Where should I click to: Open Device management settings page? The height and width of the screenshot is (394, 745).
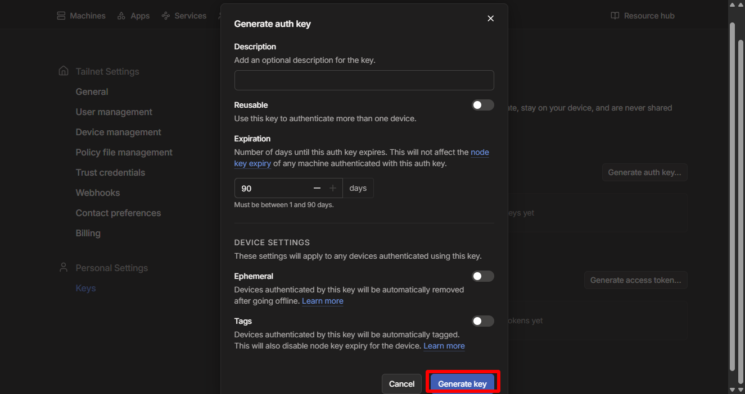118,132
